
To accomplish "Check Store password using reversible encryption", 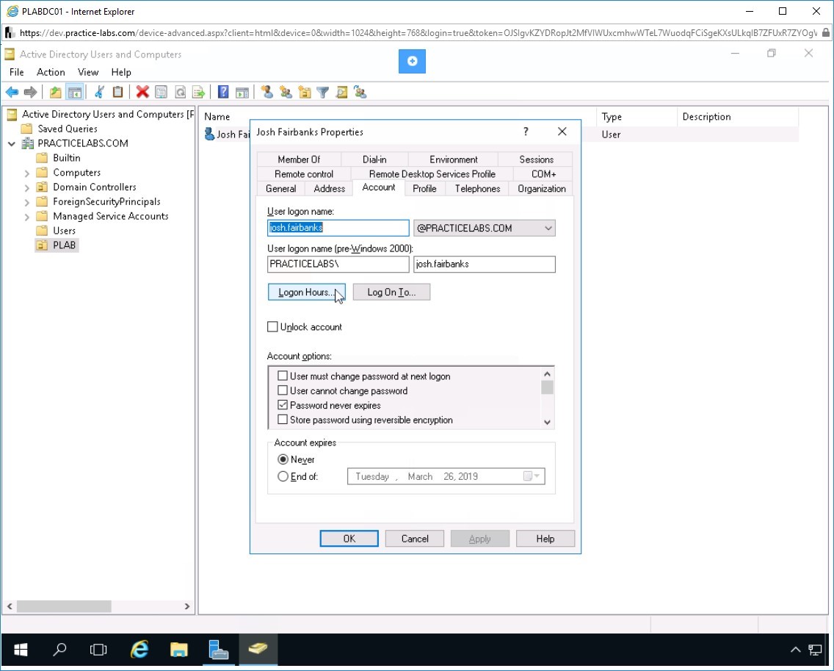I will point(283,420).
